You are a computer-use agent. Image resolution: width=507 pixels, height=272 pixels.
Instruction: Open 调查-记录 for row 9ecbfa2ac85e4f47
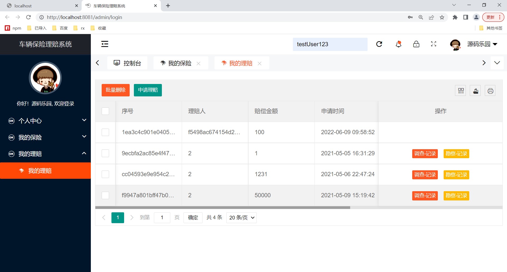[x=425, y=154]
